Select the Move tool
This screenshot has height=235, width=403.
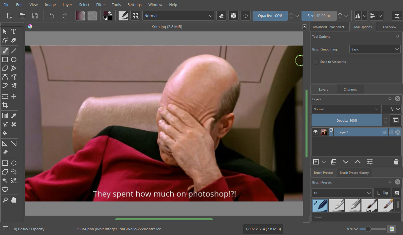click(x=14, y=96)
